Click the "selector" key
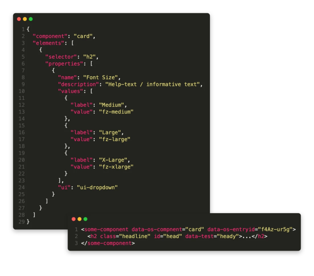The image size is (314, 276). click(61, 57)
